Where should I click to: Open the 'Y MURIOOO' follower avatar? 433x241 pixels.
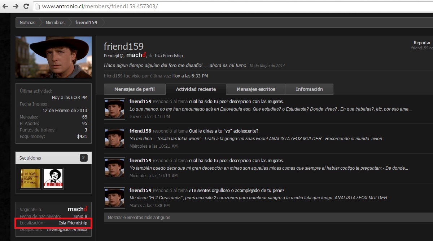(53, 179)
